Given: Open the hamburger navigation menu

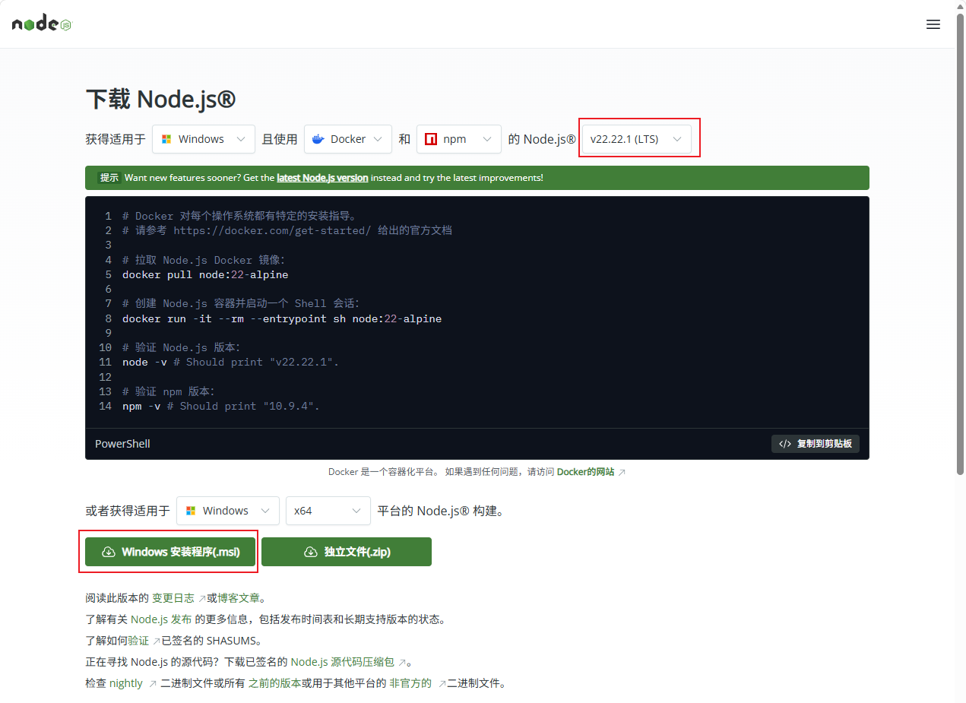Looking at the screenshot, I should (x=933, y=24).
